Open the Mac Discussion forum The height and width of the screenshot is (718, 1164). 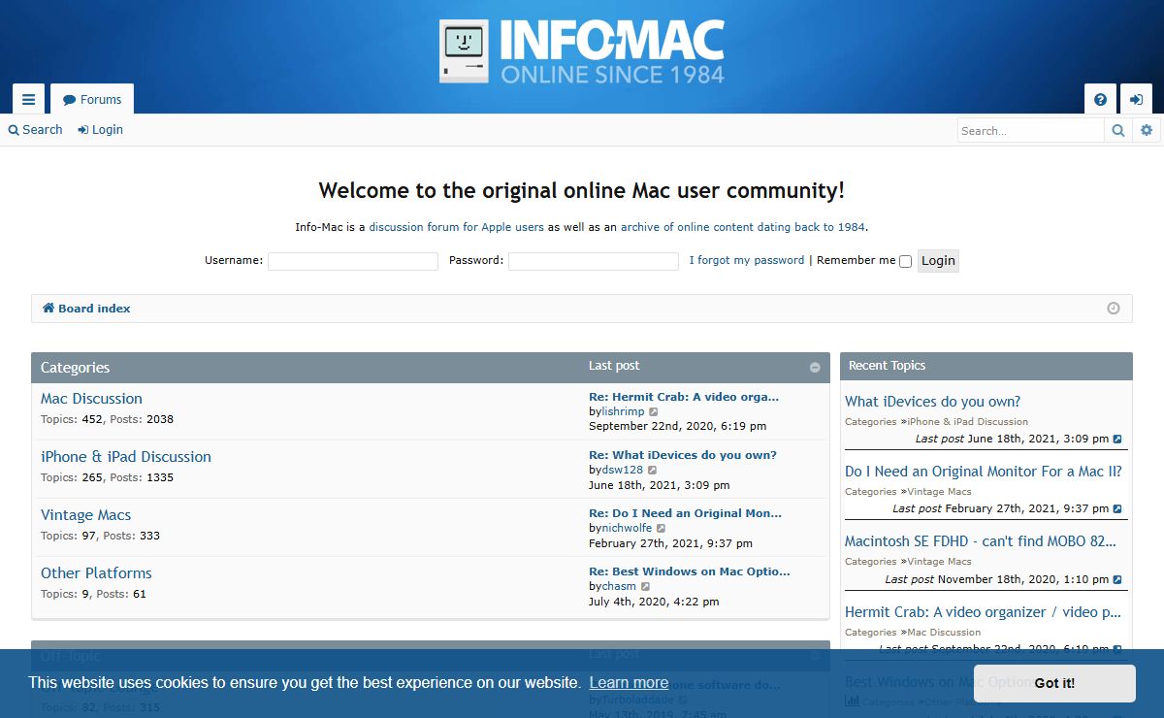91,399
